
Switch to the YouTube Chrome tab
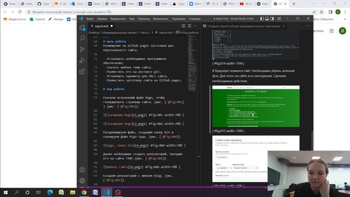[246, 4]
